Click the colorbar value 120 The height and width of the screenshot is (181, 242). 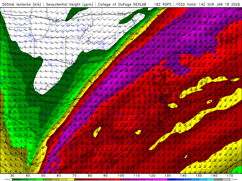click(152, 176)
